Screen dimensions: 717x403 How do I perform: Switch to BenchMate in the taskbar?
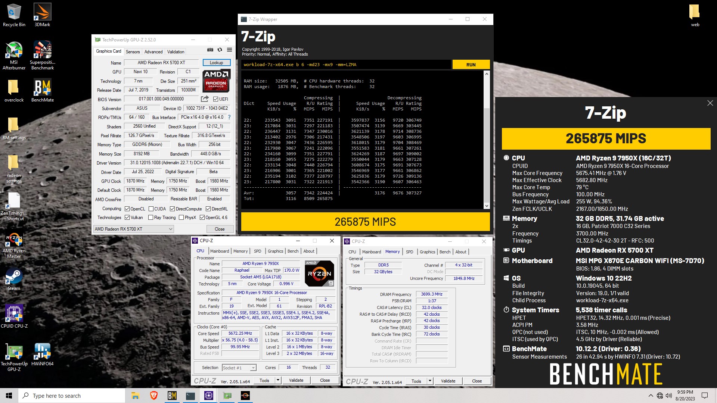pyautogui.click(x=172, y=396)
